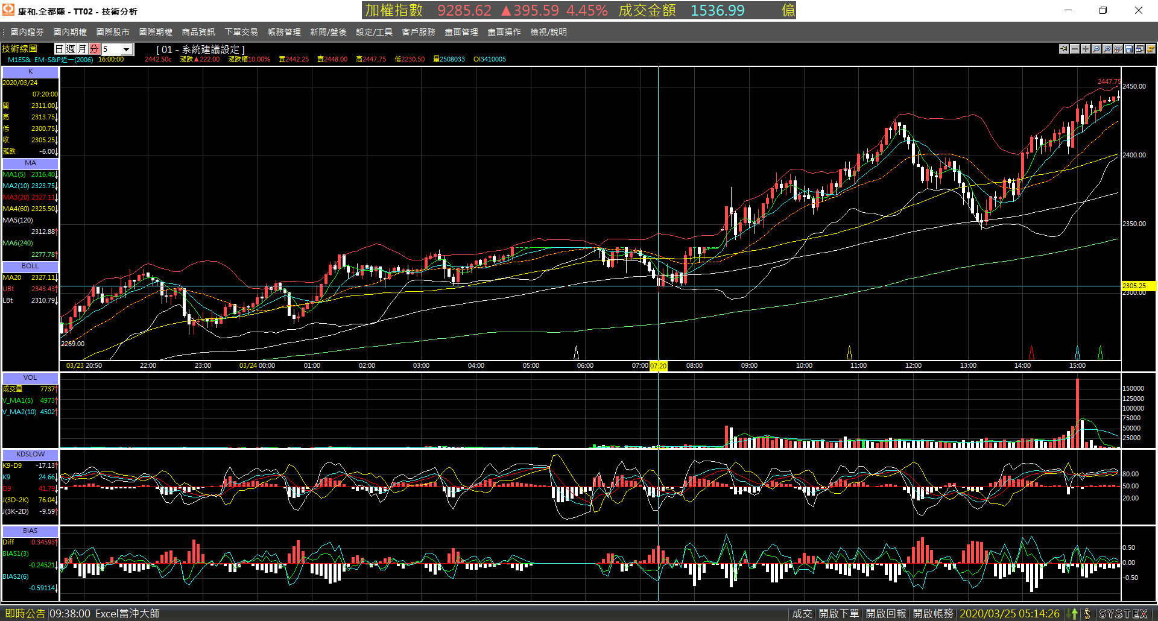1158x621 pixels.
Task: Select the minute period 分 toggle
Action: [x=94, y=49]
